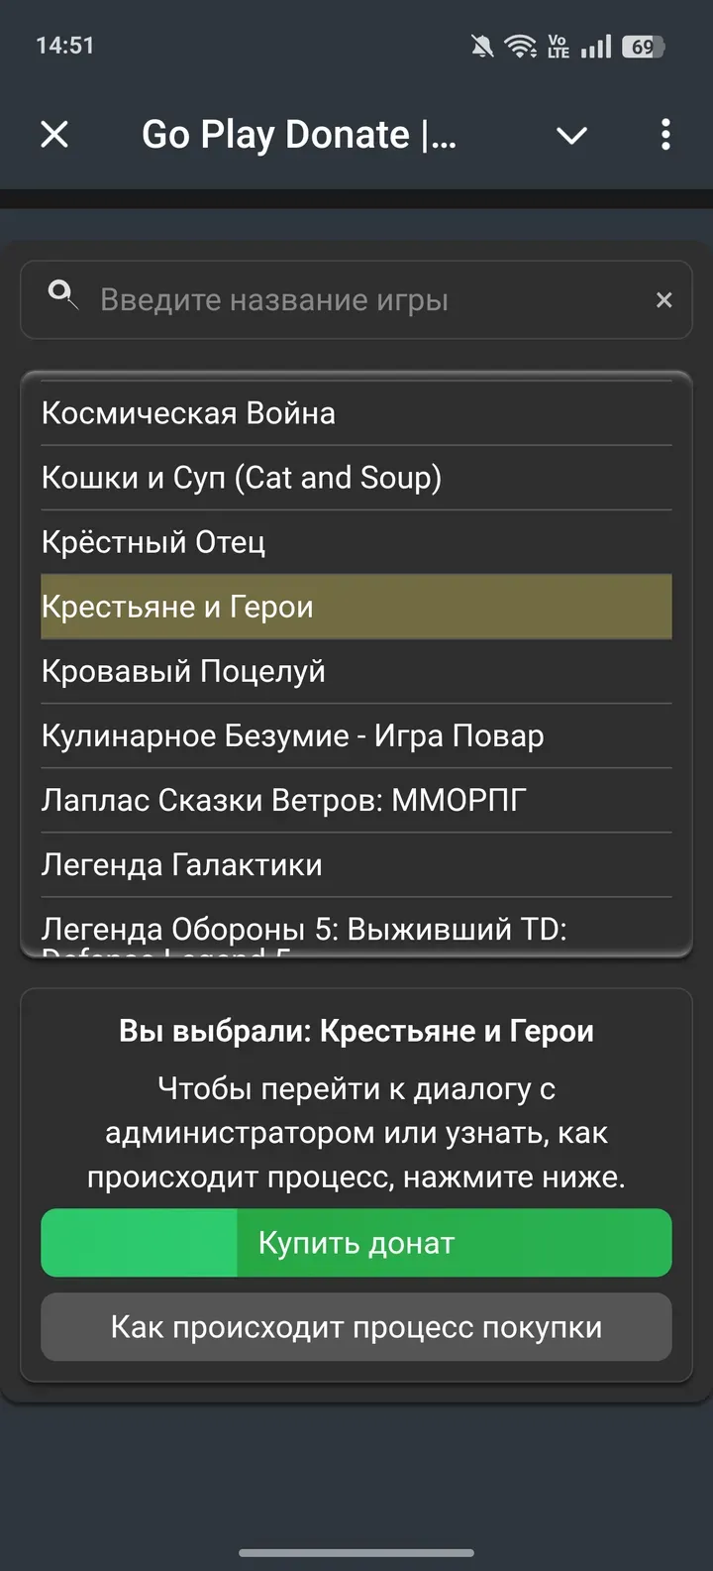The width and height of the screenshot is (713, 1571).
Task: Choose Легенда Галактики in the list
Action: (181, 864)
